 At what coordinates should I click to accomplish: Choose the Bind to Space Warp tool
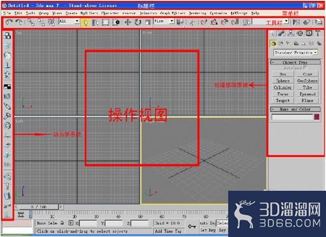52,22
